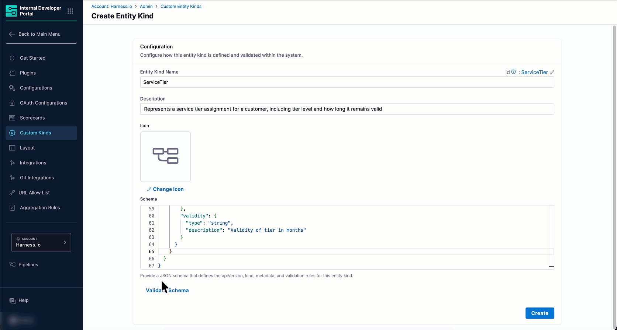
Task: Click the page vertical scrollbar
Action: (x=614, y=147)
